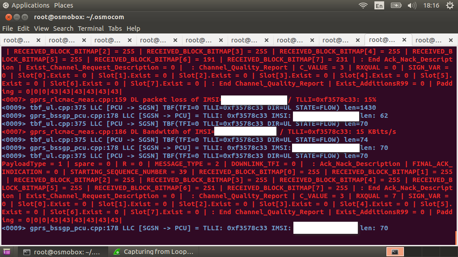Click 'RECEIVED_BLOCK_BITMAP[7] = 231' text
The height and width of the screenshot is (257, 458).
(288, 59)
